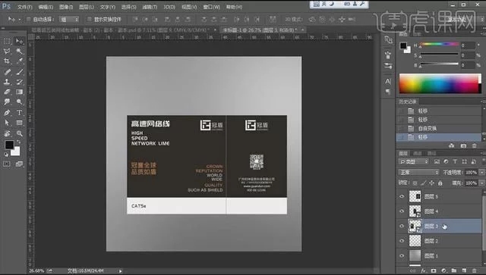Image resolution: width=486 pixels, height=275 pixels.
Task: Add a layer style with fx icon
Action: tap(423, 270)
